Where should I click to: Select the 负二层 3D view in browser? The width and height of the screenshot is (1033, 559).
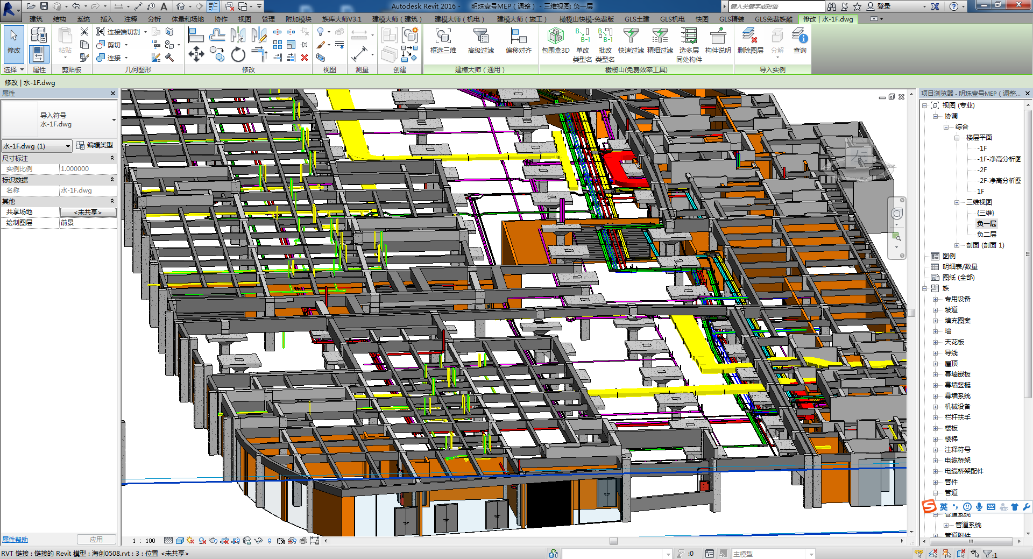point(987,235)
